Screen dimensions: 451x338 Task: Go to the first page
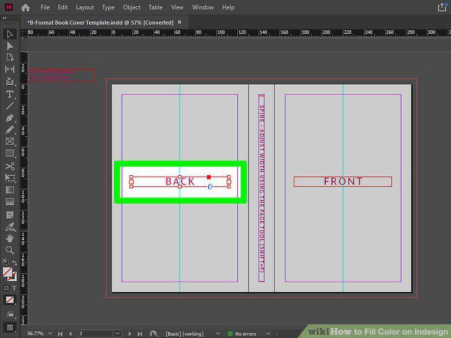click(60, 334)
